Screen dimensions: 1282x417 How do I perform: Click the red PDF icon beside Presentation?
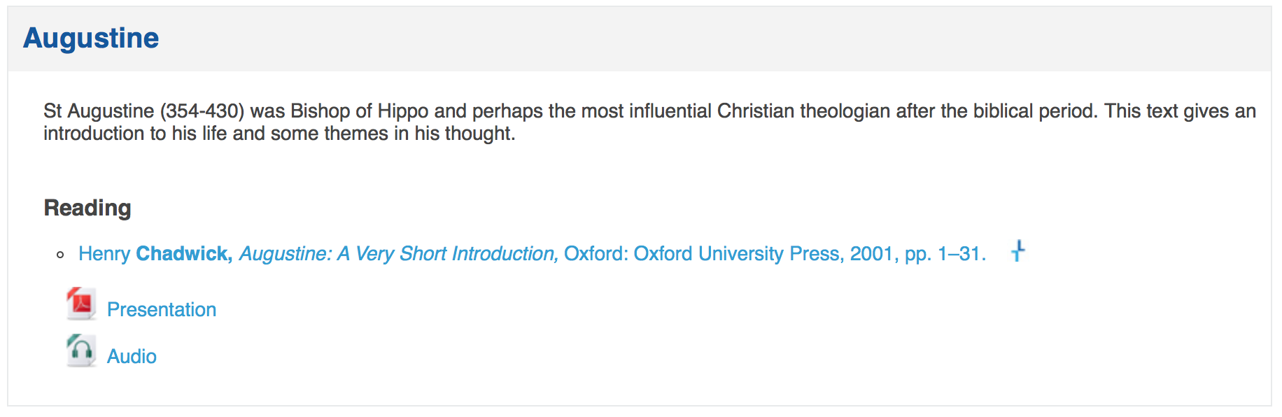pos(81,304)
